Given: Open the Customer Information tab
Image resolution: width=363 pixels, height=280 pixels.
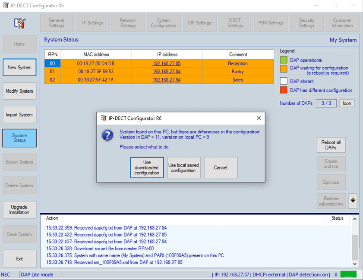Looking at the screenshot, I should (342, 23).
